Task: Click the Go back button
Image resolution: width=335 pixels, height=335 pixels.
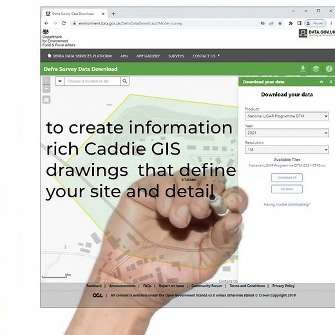Action: pos(287,189)
